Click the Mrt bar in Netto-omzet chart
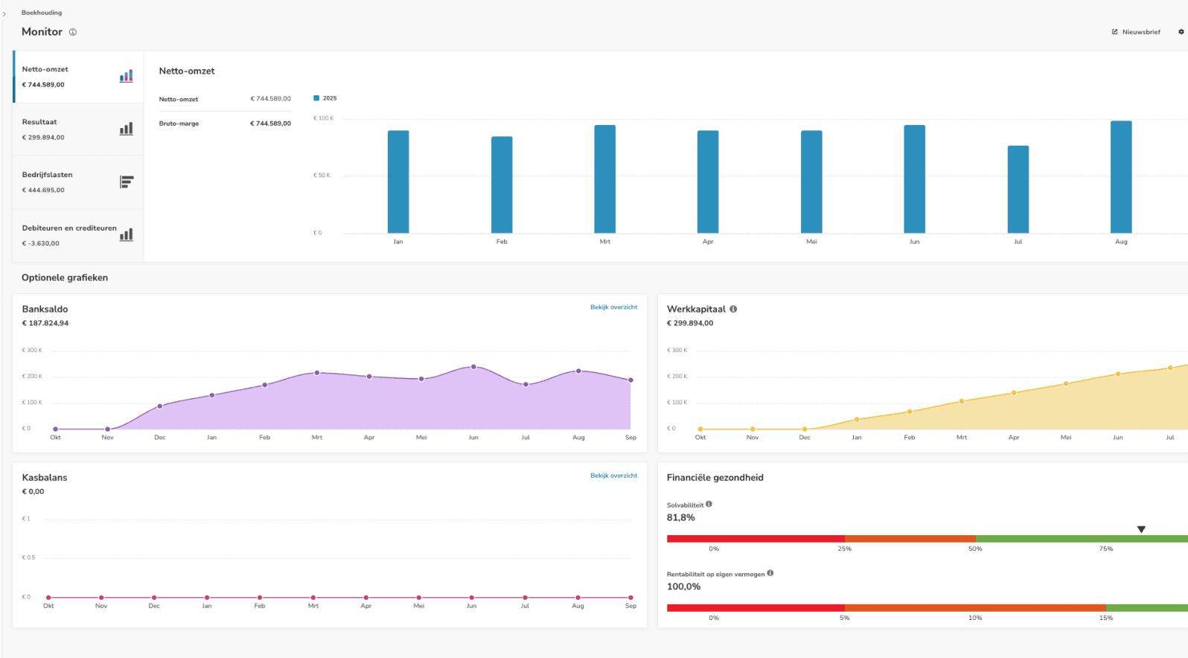 (605, 179)
